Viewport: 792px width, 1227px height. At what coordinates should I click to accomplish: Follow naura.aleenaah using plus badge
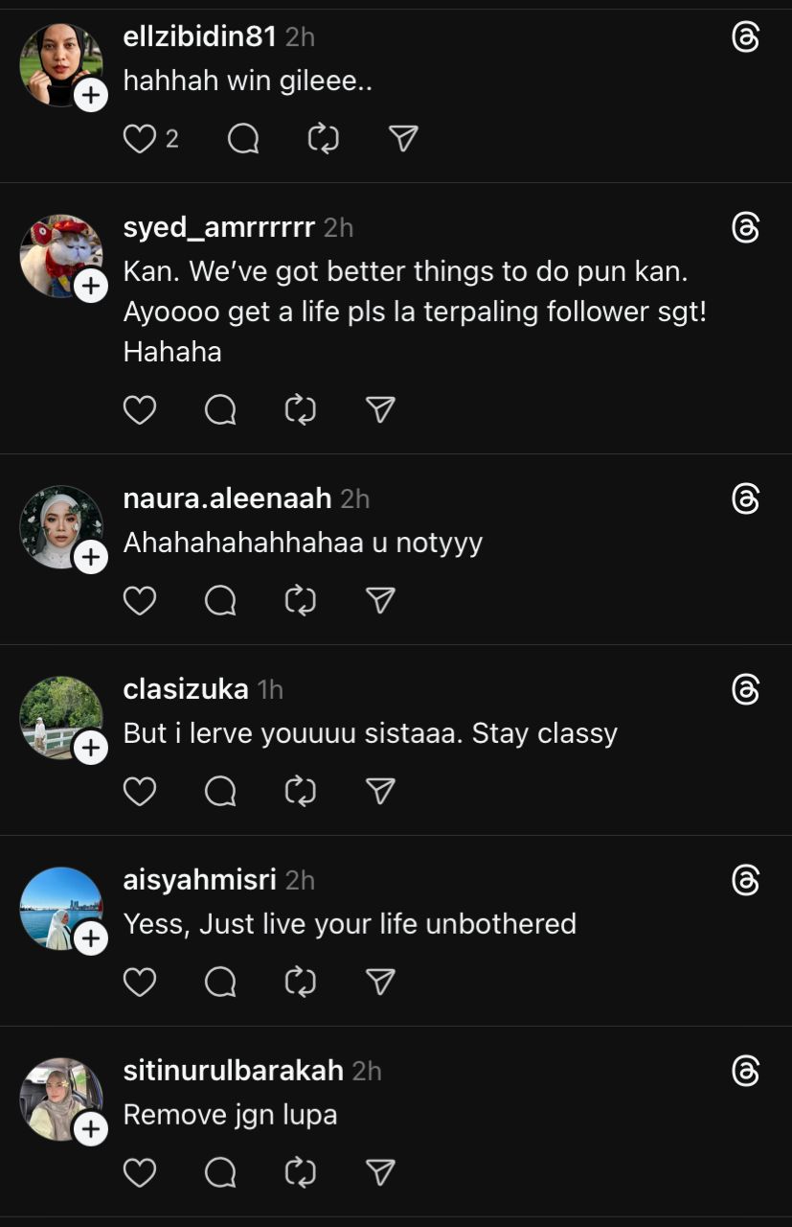point(91,557)
